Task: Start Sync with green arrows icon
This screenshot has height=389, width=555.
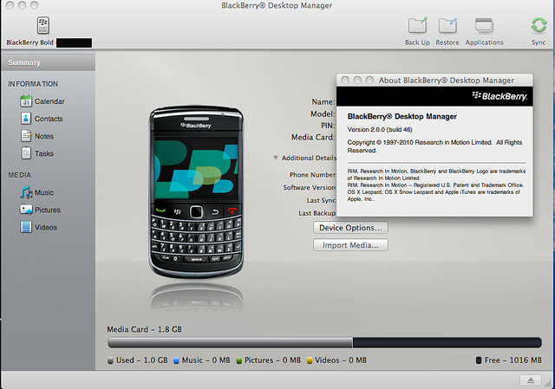Action: pyautogui.click(x=539, y=25)
